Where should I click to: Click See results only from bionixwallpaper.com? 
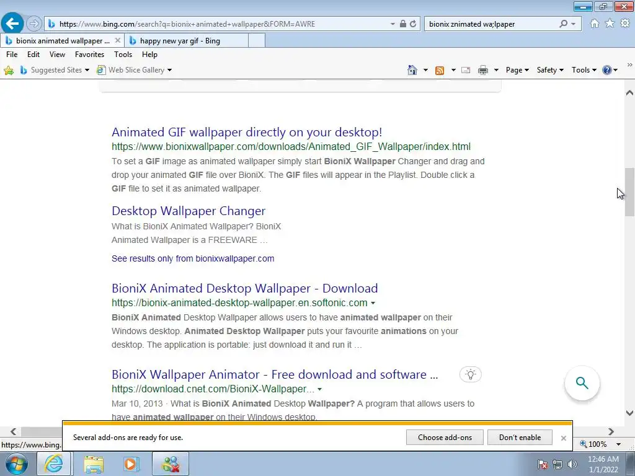point(193,258)
